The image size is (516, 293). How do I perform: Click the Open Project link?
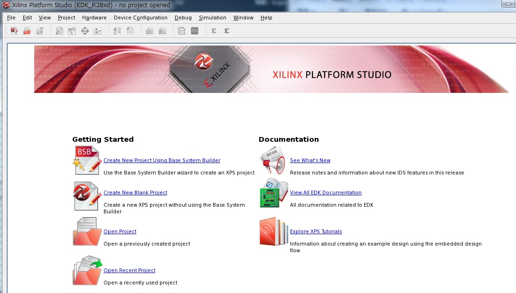click(x=120, y=231)
